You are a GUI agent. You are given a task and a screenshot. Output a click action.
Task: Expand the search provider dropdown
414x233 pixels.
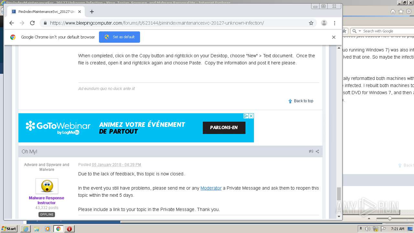click(360, 31)
